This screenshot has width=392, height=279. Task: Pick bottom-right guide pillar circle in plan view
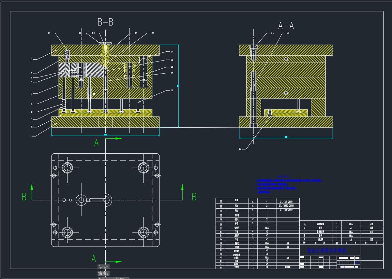click(143, 232)
